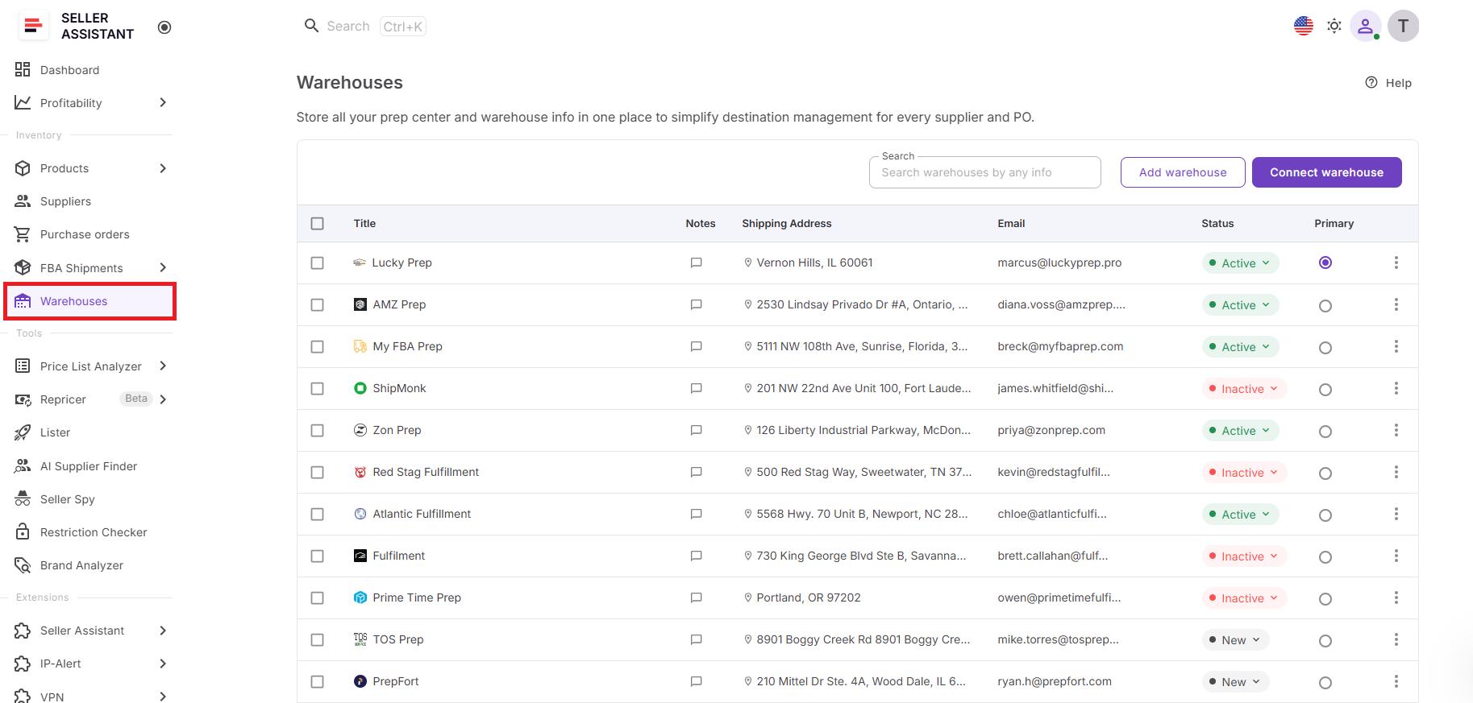Open notes for Prime Time Prep

pos(697,598)
